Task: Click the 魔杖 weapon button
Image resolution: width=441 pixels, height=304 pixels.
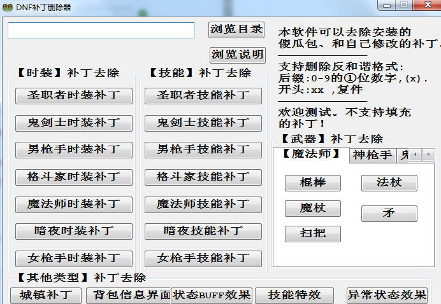Action: 313,209
